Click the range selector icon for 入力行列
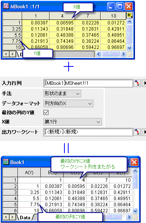Viewport: 146px width, 223px height. pyautogui.click(x=137, y=83)
